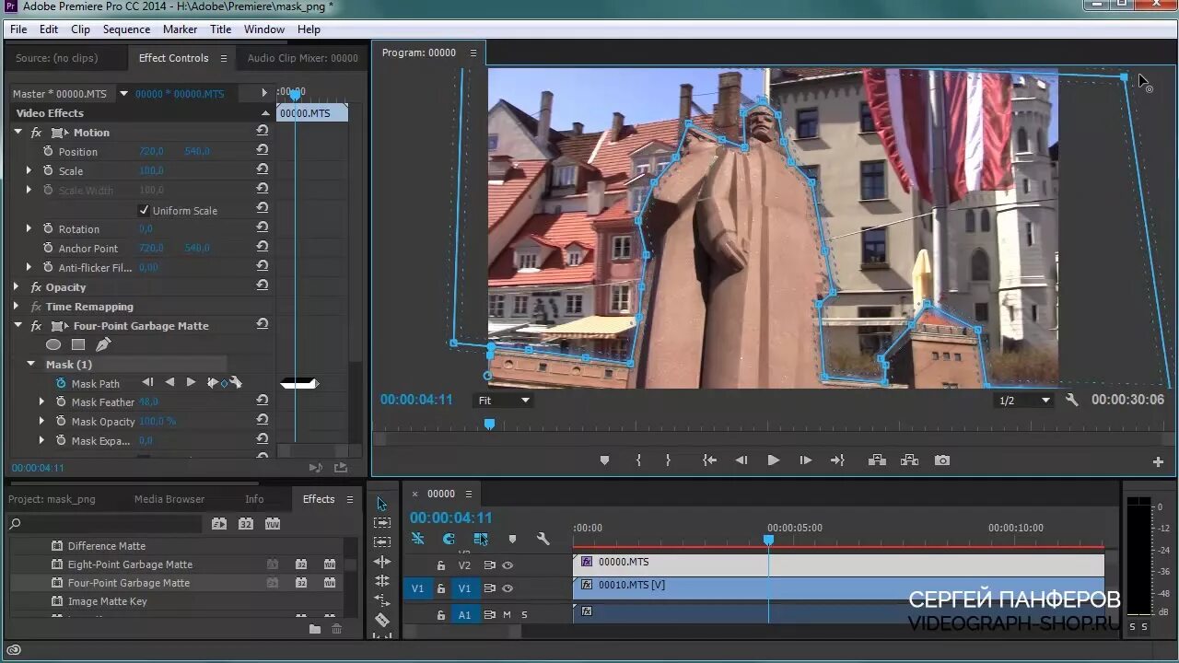Image resolution: width=1179 pixels, height=663 pixels.
Task: Select the ellipse mask tool
Action: [53, 344]
